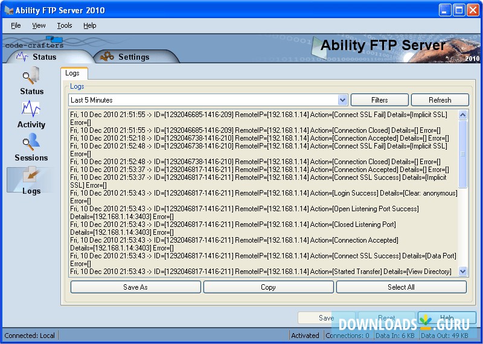Click the 21:51:55 Connect SSL Fail log entry

259,118
